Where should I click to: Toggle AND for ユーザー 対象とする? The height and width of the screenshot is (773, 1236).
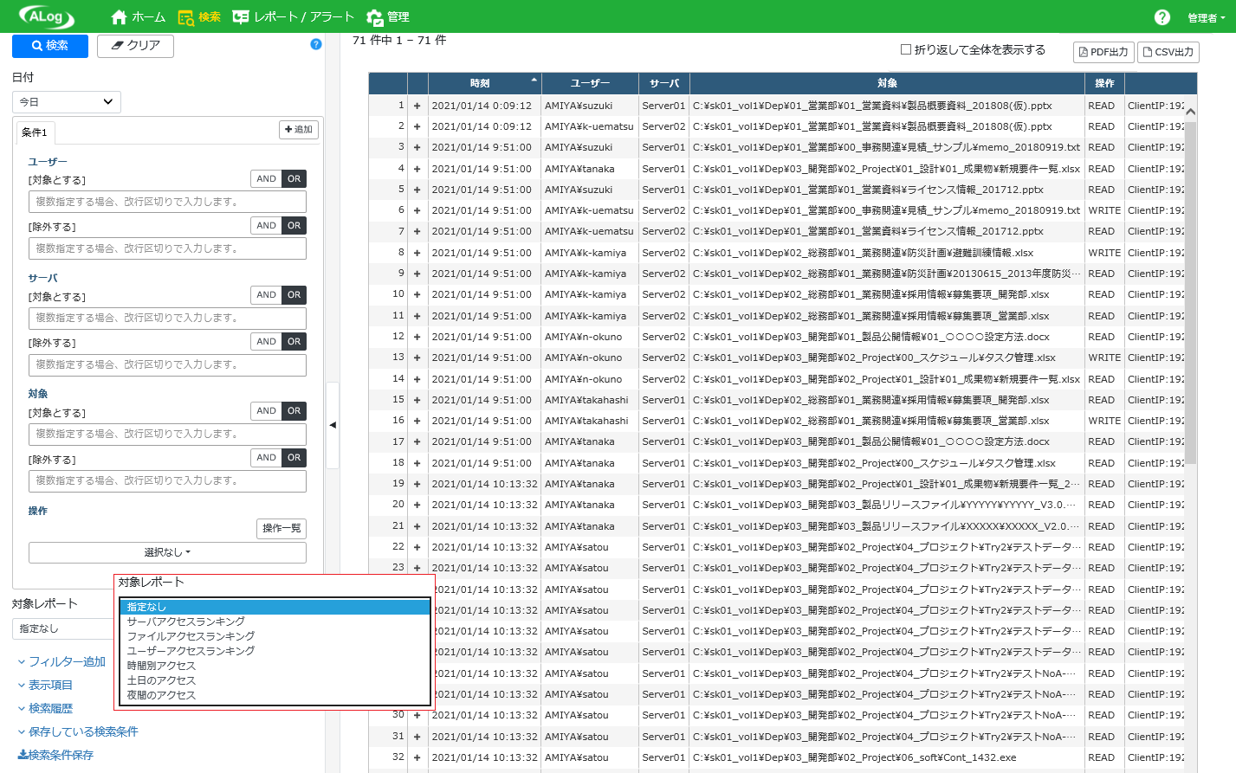coord(266,179)
